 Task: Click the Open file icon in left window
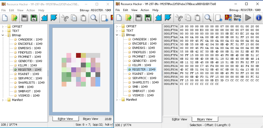(x=14, y=18)
